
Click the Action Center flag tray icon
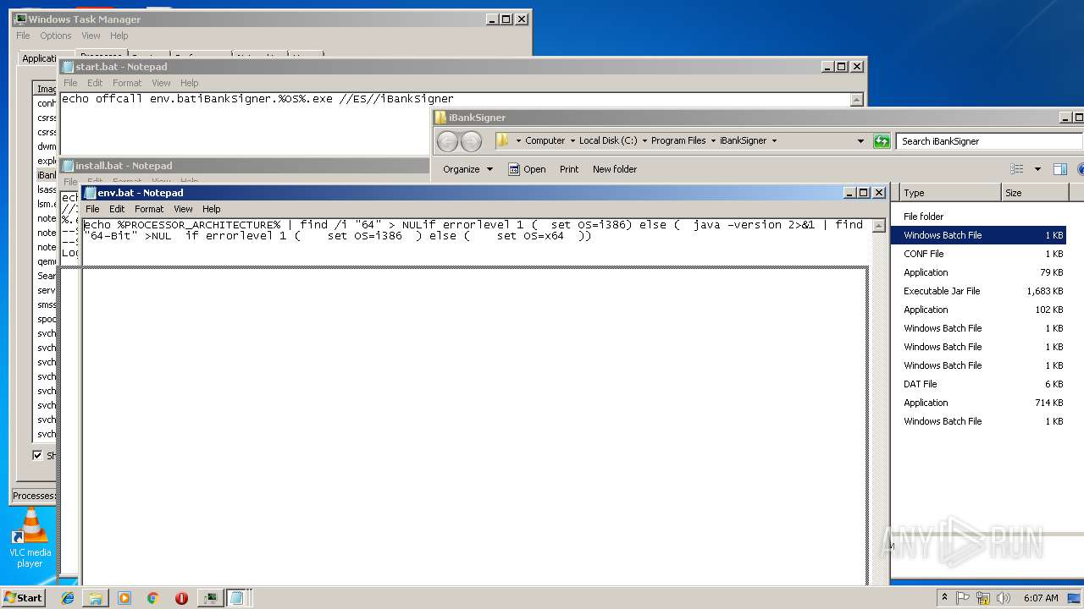point(963,598)
